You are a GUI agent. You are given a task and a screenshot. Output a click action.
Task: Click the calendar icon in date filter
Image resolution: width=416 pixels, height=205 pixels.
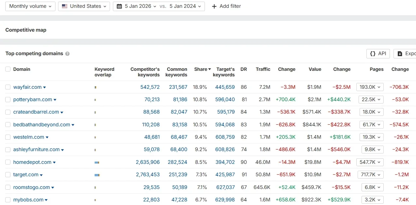[119, 6]
